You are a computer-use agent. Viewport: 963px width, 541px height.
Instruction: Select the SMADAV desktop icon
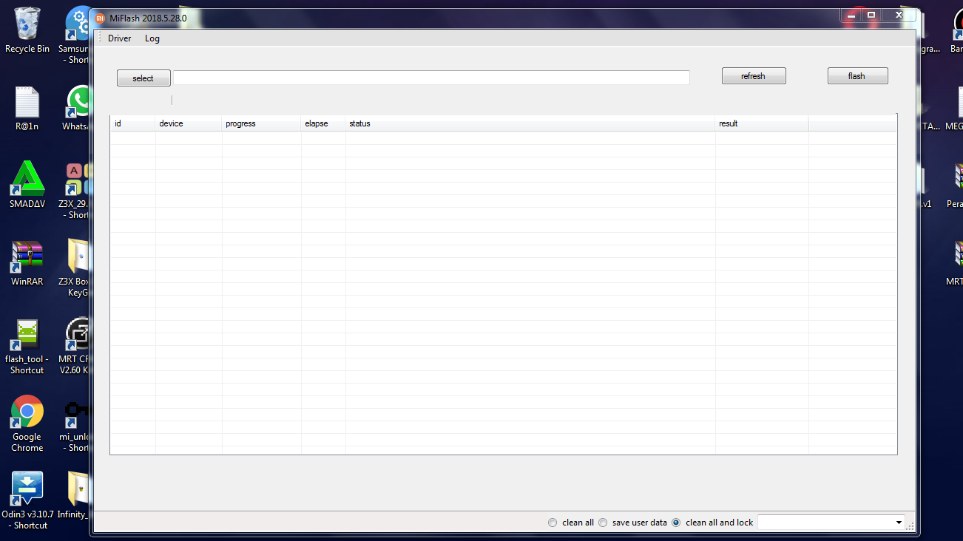(27, 185)
